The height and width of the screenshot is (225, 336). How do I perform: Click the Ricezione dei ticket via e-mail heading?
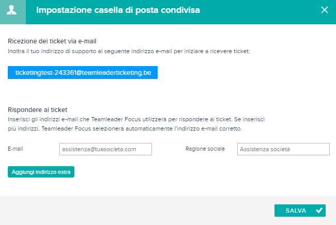(x=52, y=41)
